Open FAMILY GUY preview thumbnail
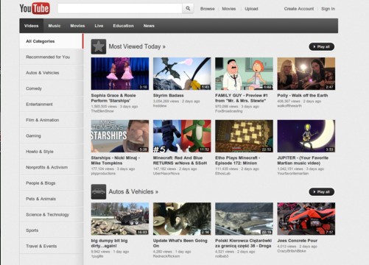This screenshot has width=369, height=265. click(244, 74)
